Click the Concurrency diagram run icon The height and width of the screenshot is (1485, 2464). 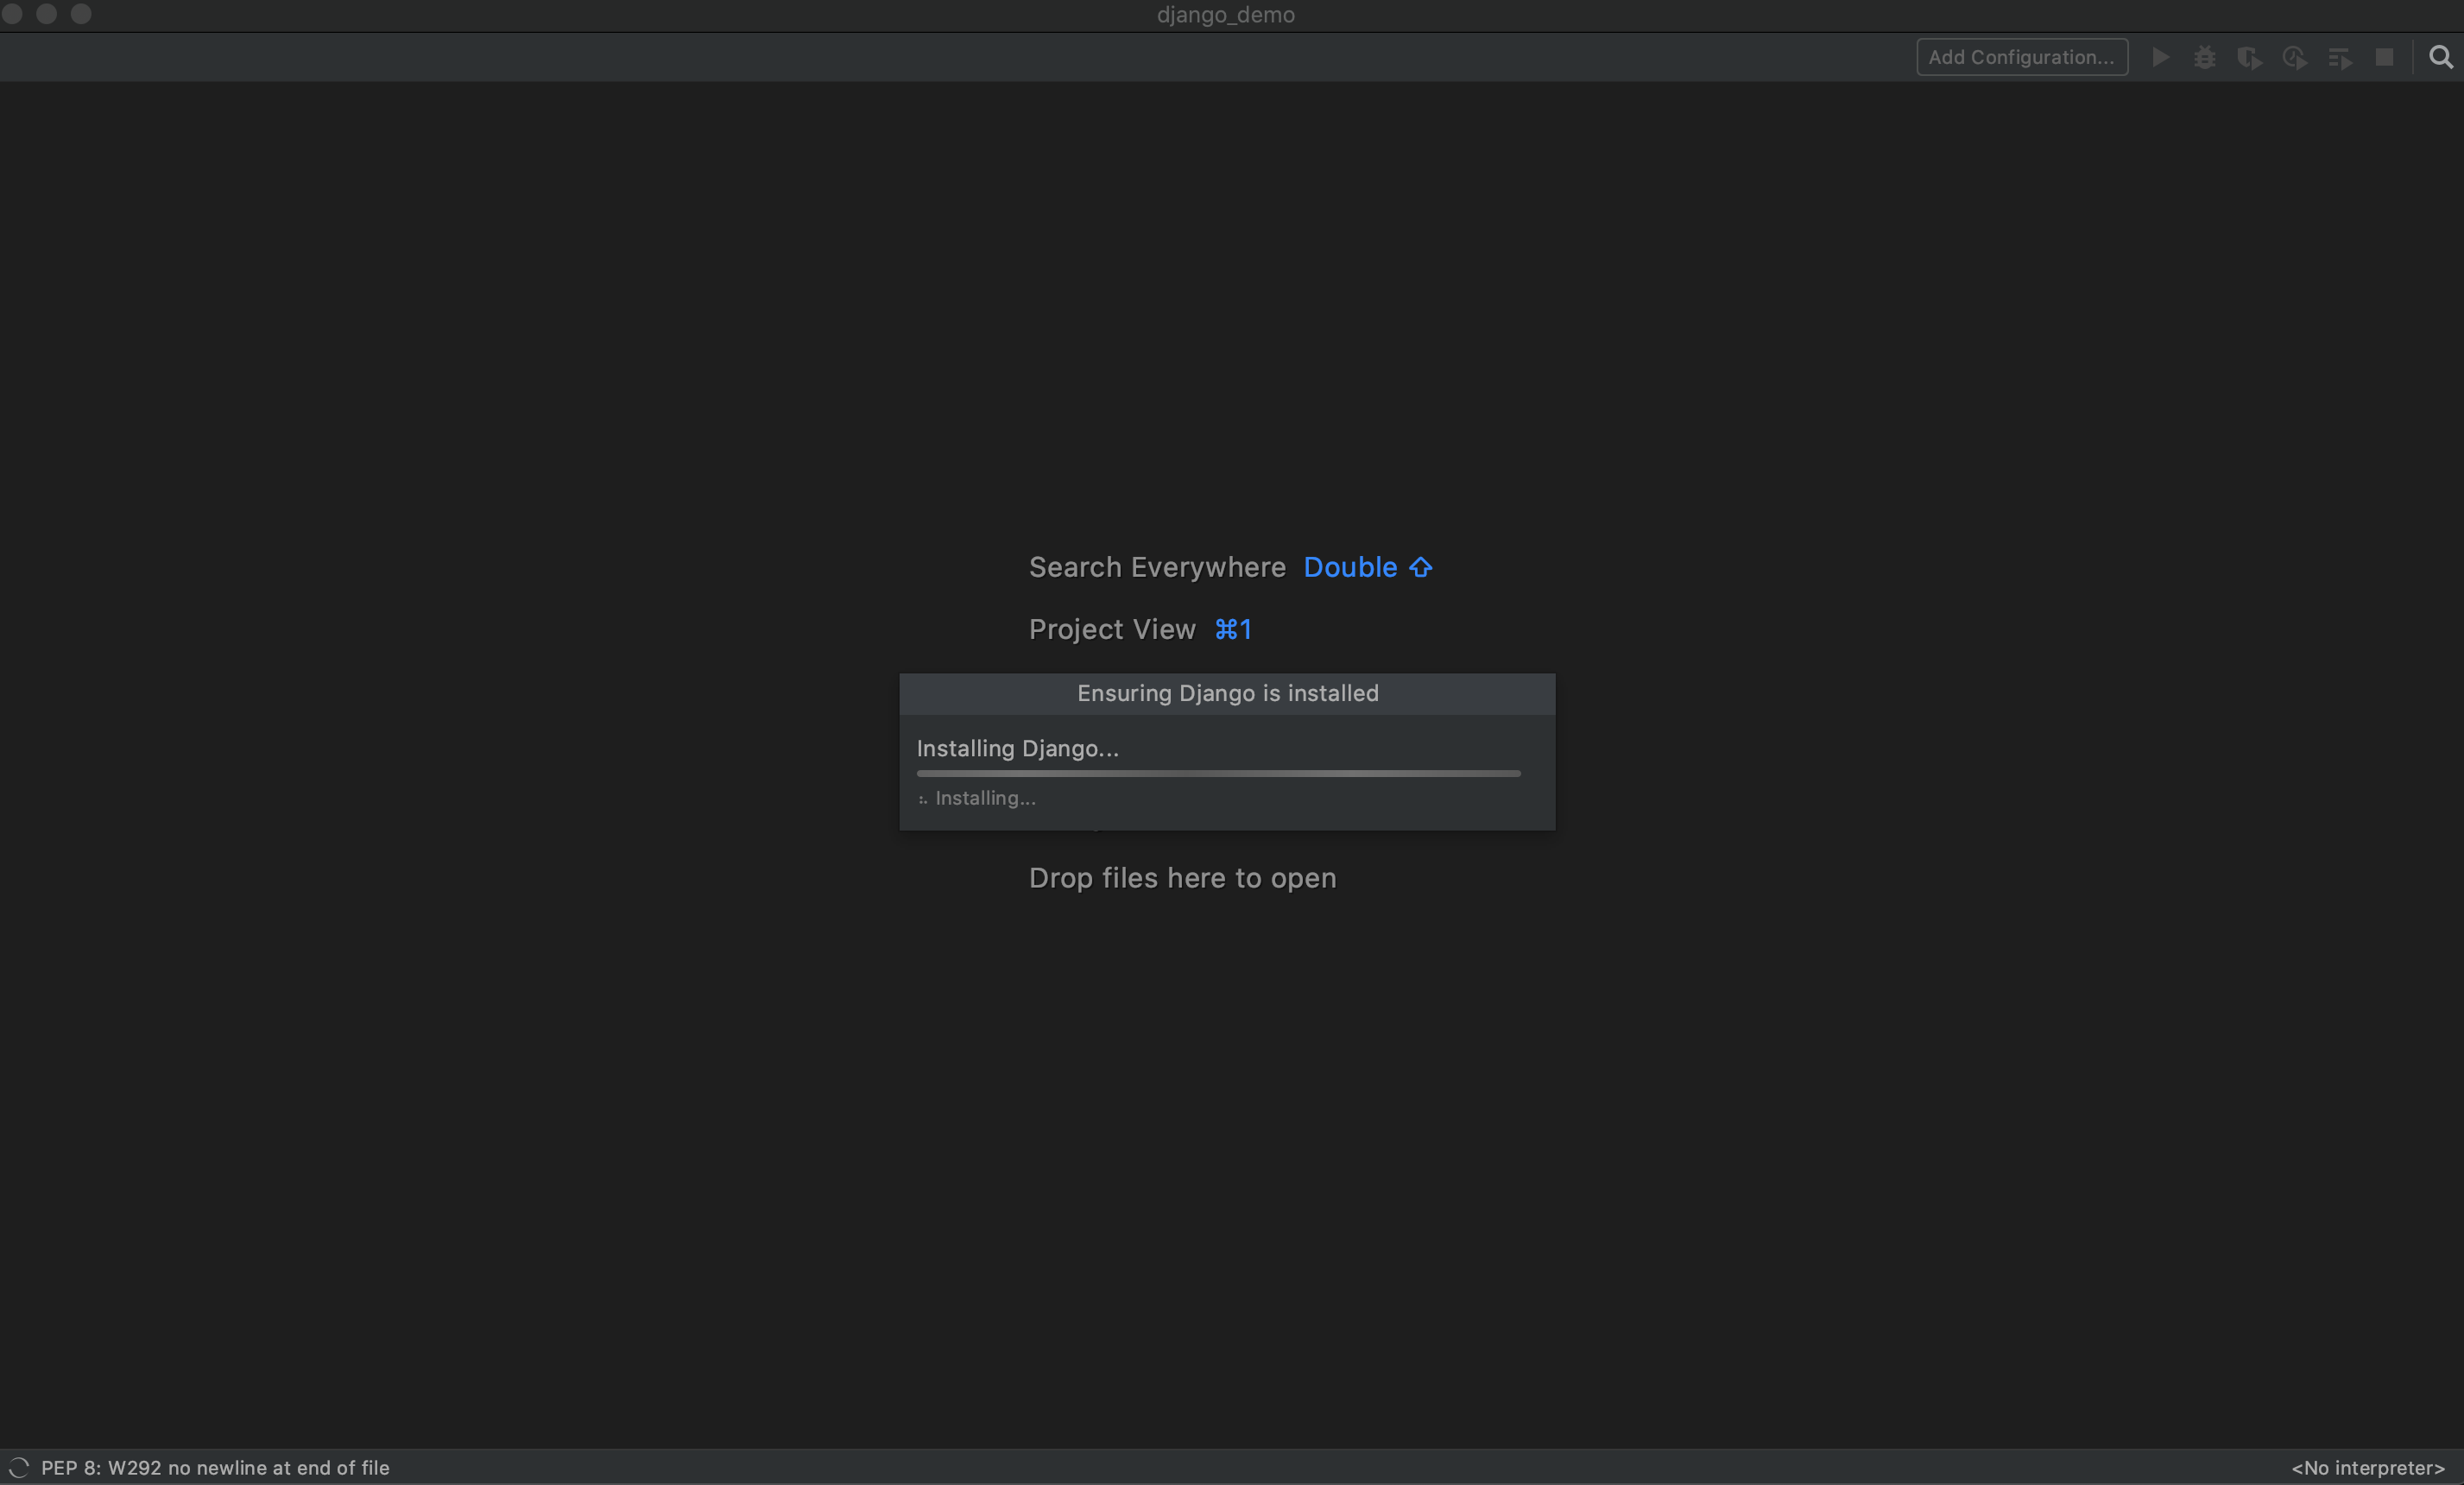[2339, 58]
